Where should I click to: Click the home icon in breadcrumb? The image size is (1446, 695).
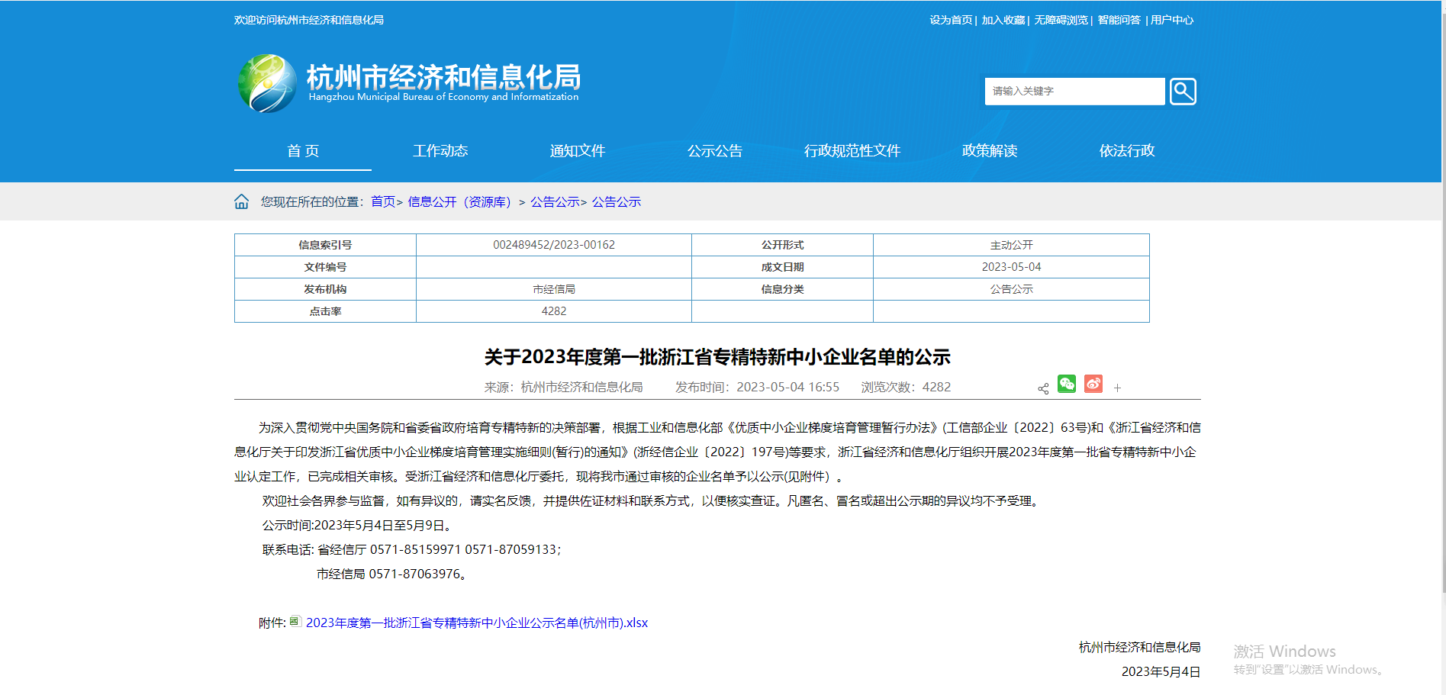[x=241, y=201]
